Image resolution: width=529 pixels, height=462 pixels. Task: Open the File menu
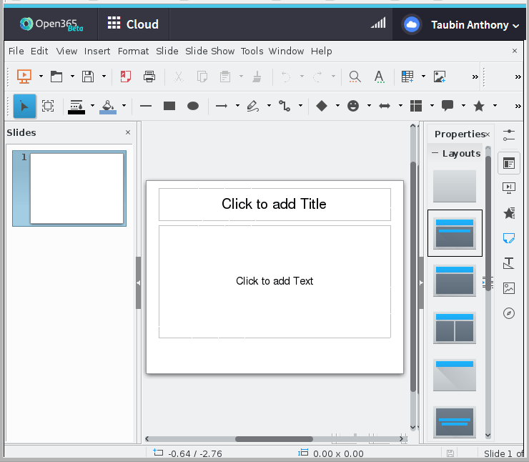[x=16, y=51]
